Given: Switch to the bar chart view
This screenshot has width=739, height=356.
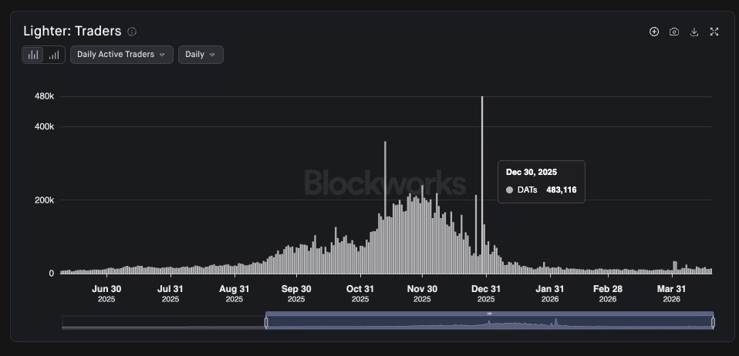Looking at the screenshot, I should (x=33, y=55).
